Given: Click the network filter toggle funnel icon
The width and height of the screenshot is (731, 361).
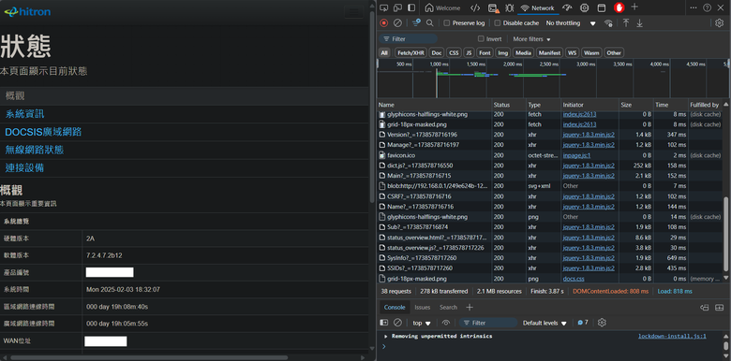Looking at the screenshot, I should pos(416,22).
